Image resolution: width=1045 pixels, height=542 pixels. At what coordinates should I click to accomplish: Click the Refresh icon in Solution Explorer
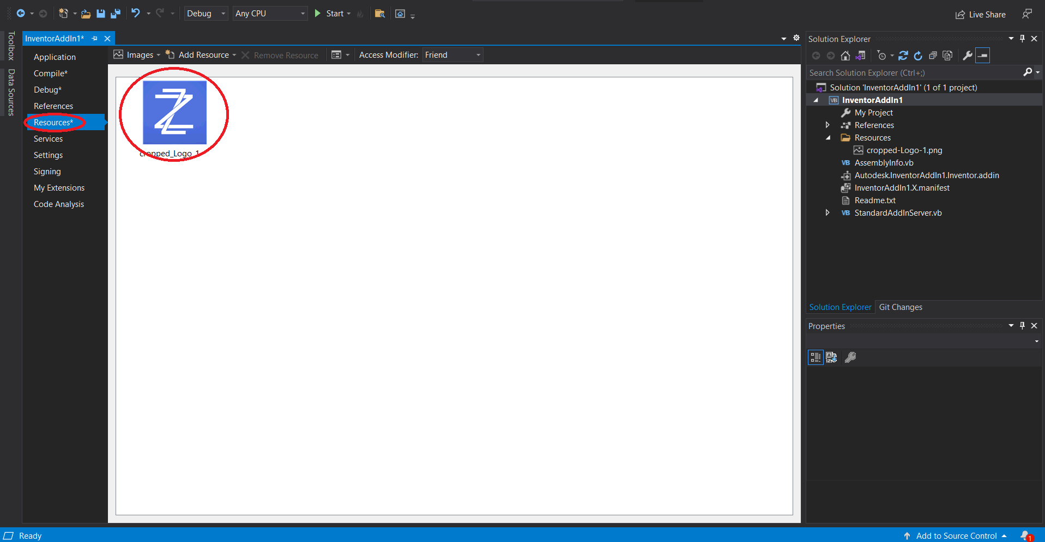pos(904,55)
